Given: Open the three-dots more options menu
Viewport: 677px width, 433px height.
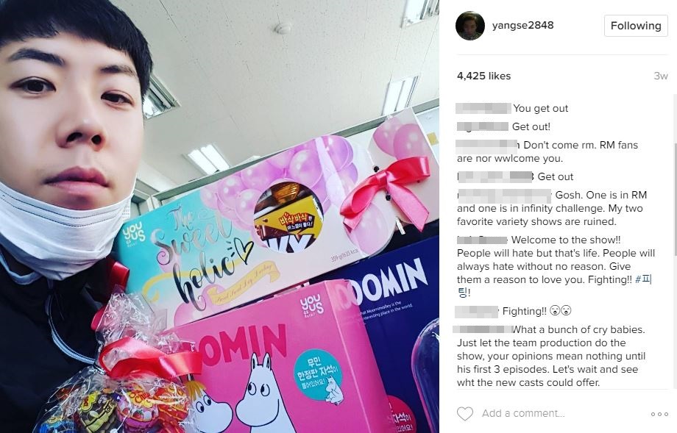Looking at the screenshot, I should (659, 414).
